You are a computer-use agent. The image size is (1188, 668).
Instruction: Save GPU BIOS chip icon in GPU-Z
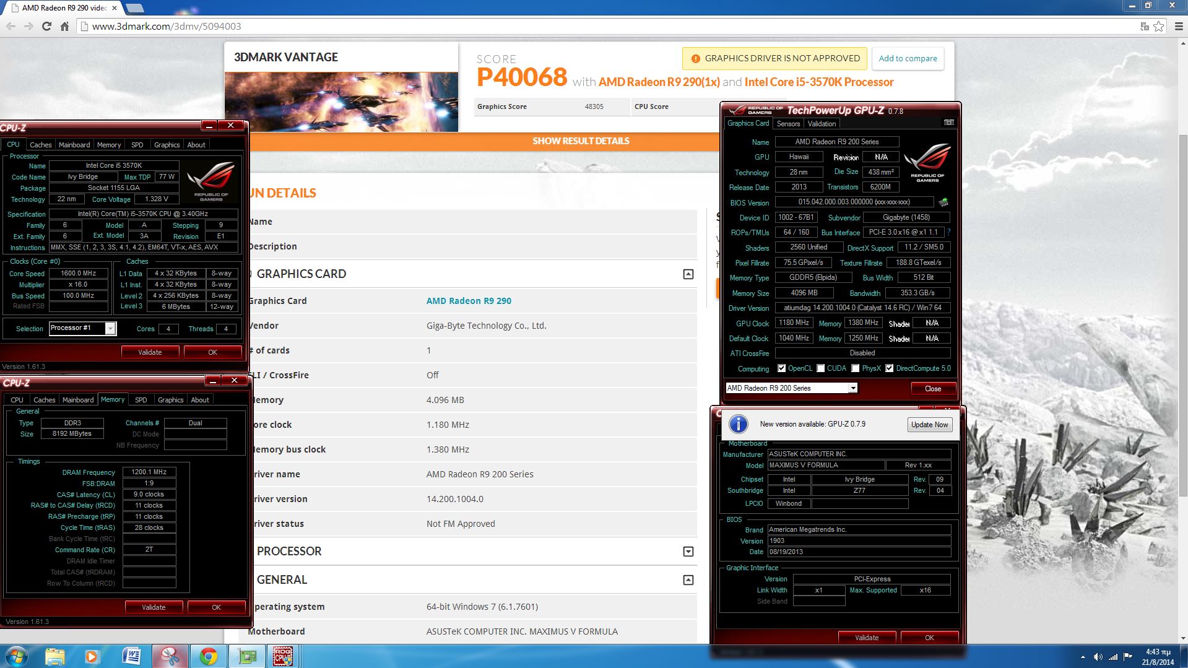point(943,202)
